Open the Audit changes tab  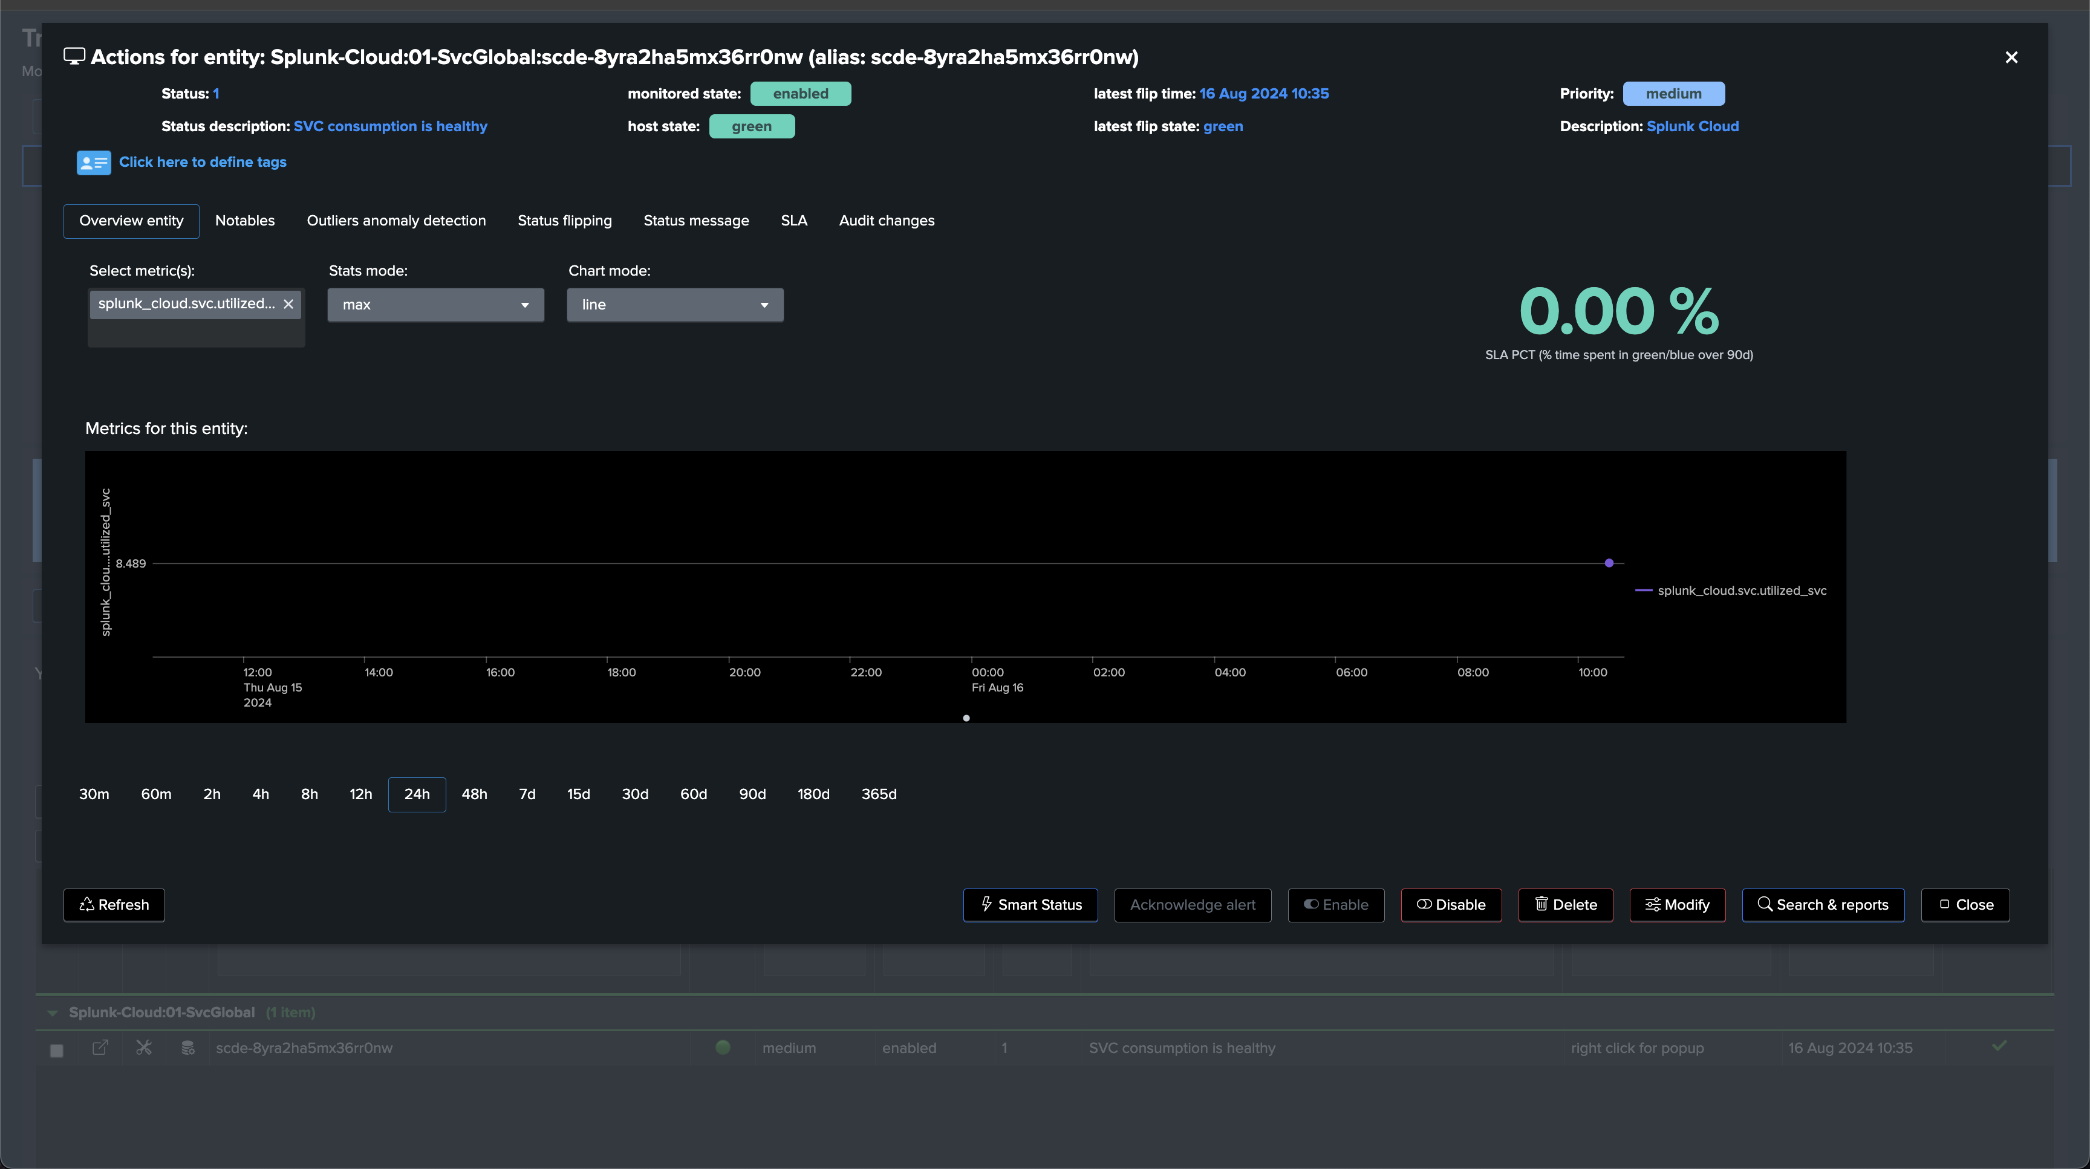pos(887,221)
